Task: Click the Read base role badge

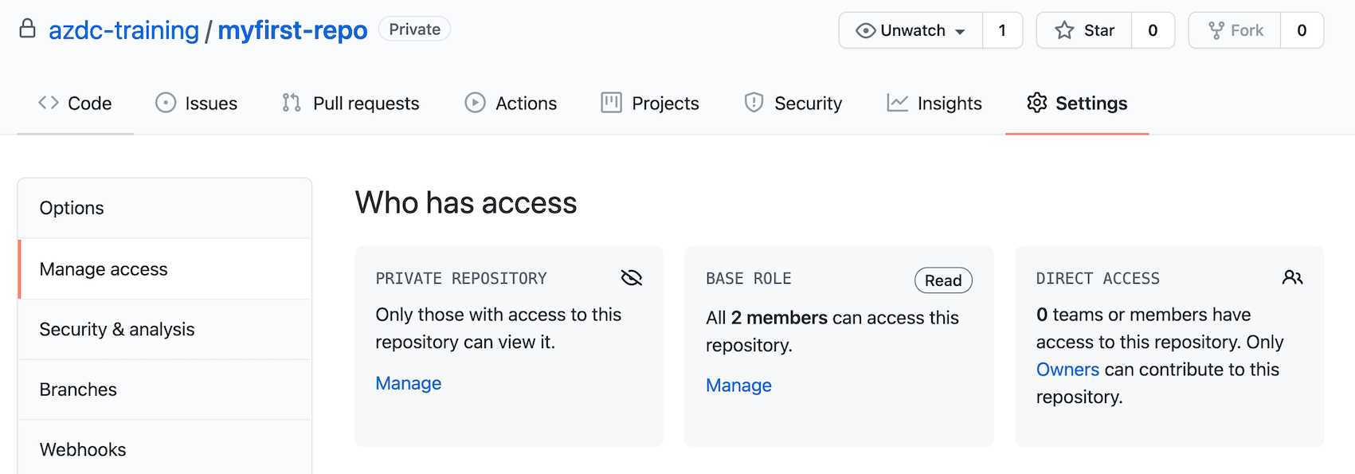Action: 943,280
